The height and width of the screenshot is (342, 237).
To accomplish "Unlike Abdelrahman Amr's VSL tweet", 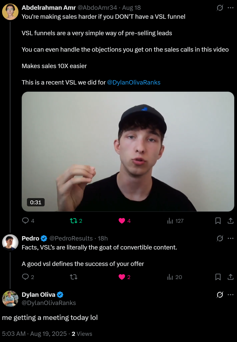I will [x=122, y=221].
